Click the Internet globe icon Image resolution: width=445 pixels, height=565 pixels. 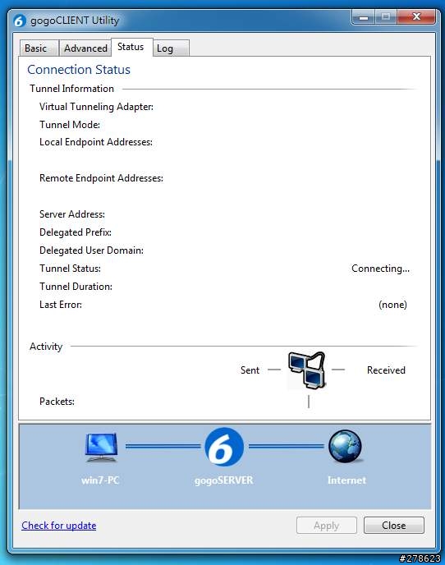[x=345, y=447]
